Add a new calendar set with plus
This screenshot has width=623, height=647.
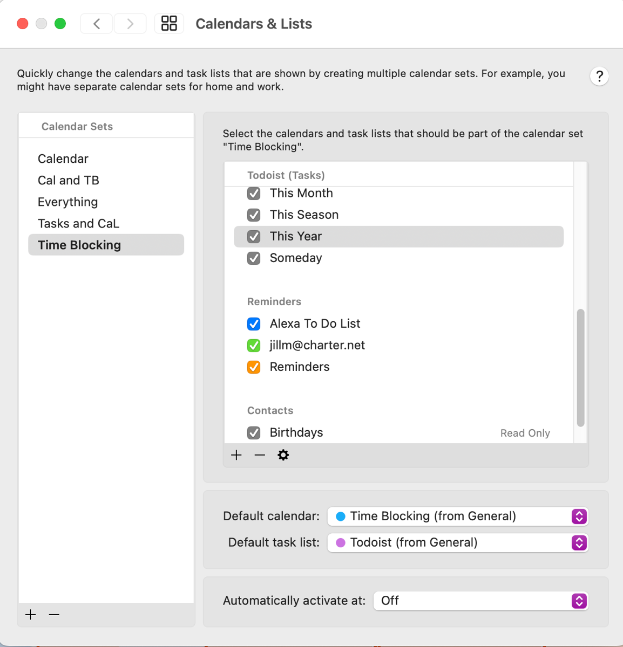coord(31,615)
